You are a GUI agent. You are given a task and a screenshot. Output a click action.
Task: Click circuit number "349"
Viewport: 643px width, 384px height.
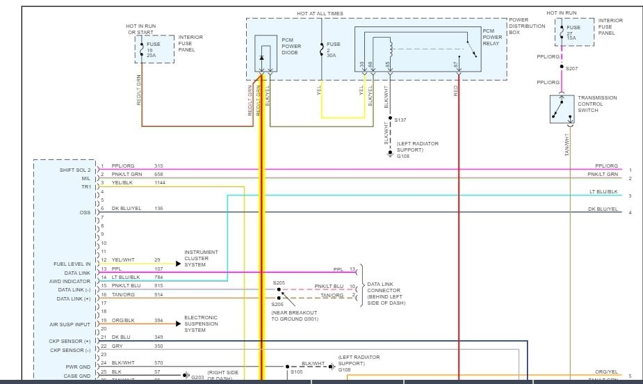pos(158,337)
